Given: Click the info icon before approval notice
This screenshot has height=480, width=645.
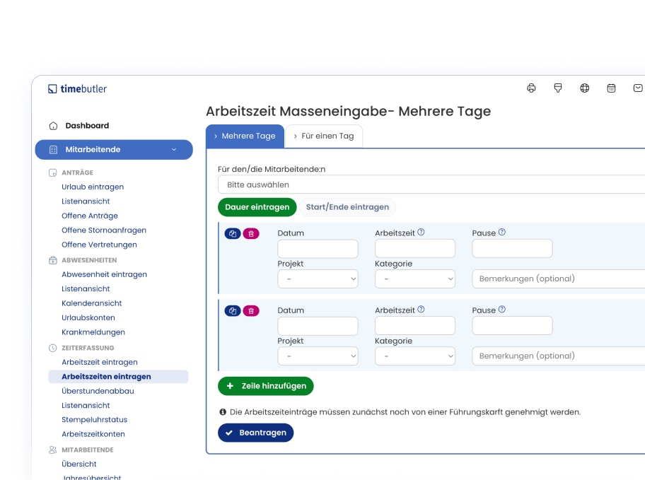Looking at the screenshot, I should [223, 411].
